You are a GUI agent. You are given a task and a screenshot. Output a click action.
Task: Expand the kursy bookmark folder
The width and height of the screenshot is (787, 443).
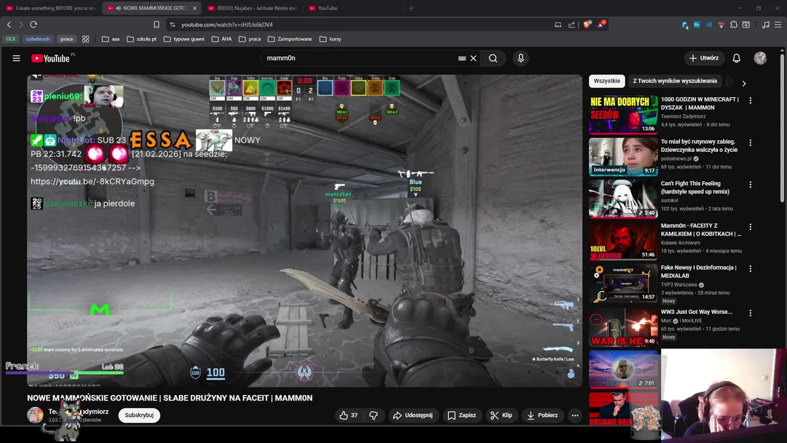click(x=330, y=39)
